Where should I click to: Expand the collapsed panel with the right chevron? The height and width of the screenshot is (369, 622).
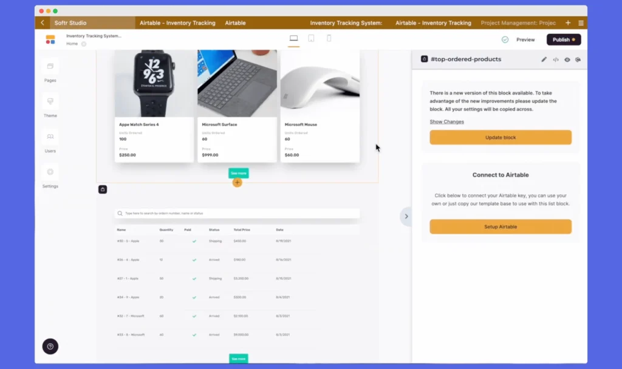[406, 216]
